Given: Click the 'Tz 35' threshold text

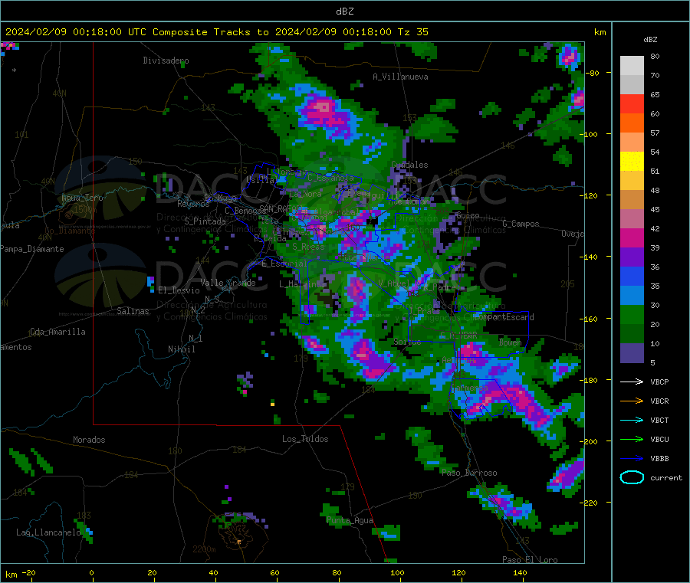Looking at the screenshot, I should tap(412, 32).
